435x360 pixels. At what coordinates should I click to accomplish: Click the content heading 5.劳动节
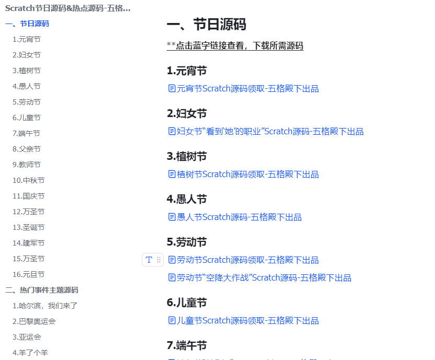click(187, 242)
